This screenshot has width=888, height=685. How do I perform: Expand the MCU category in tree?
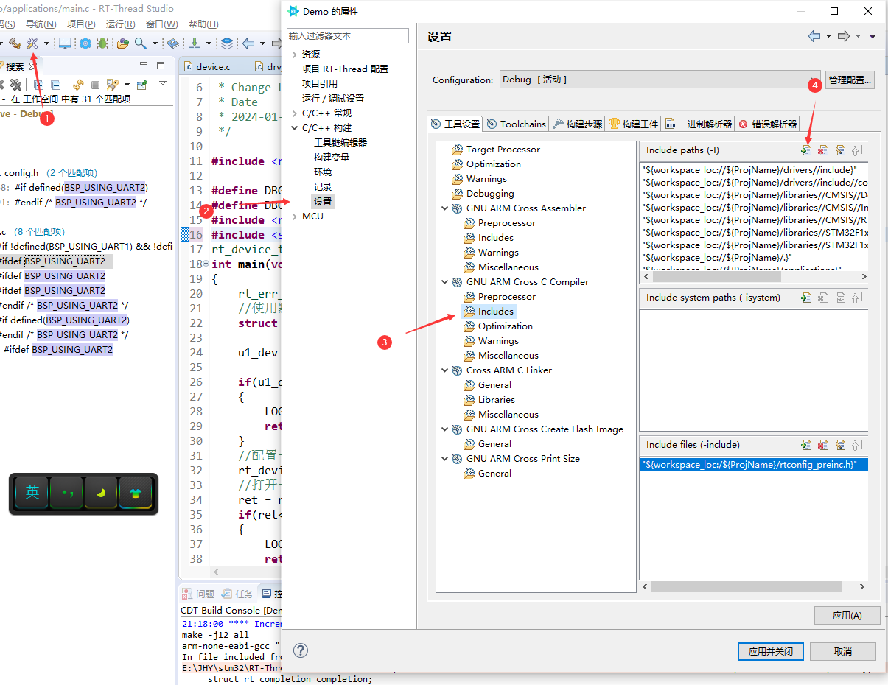pos(295,216)
